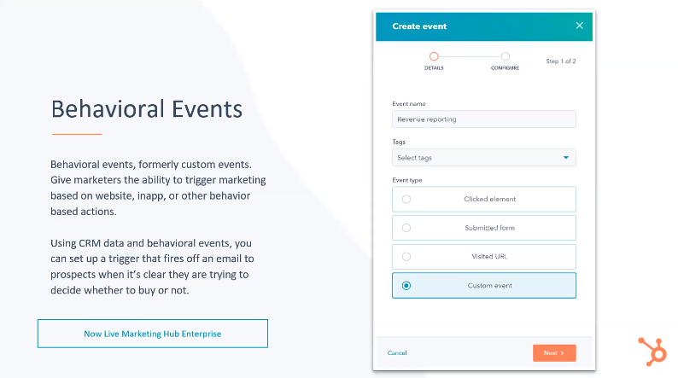Click the HubSpot sprocket logo

652,352
